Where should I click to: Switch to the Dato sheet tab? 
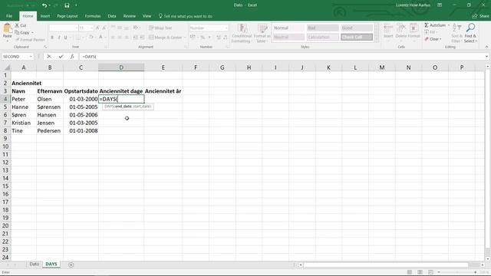click(34, 264)
